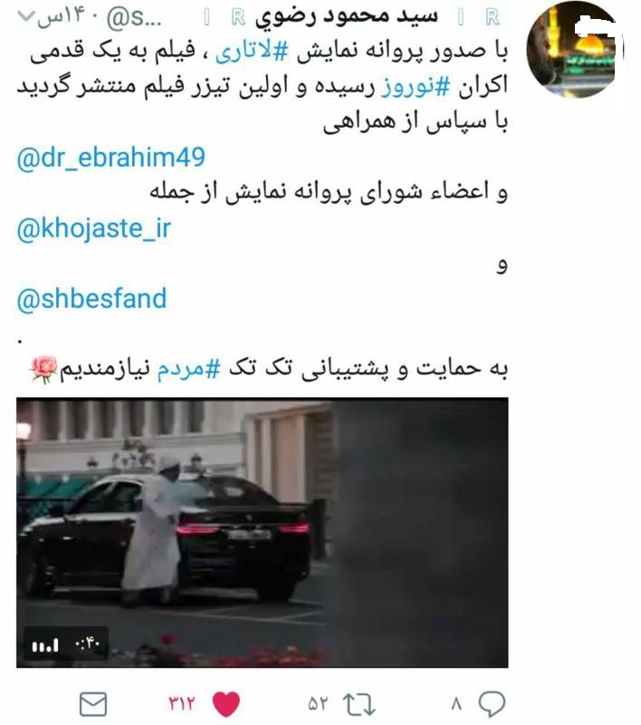Open the #مردم hashtag
The width and height of the screenshot is (641, 725).
[188, 369]
